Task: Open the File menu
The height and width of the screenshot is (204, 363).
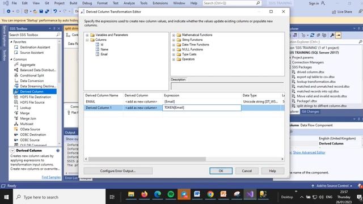Action: click(14, 3)
